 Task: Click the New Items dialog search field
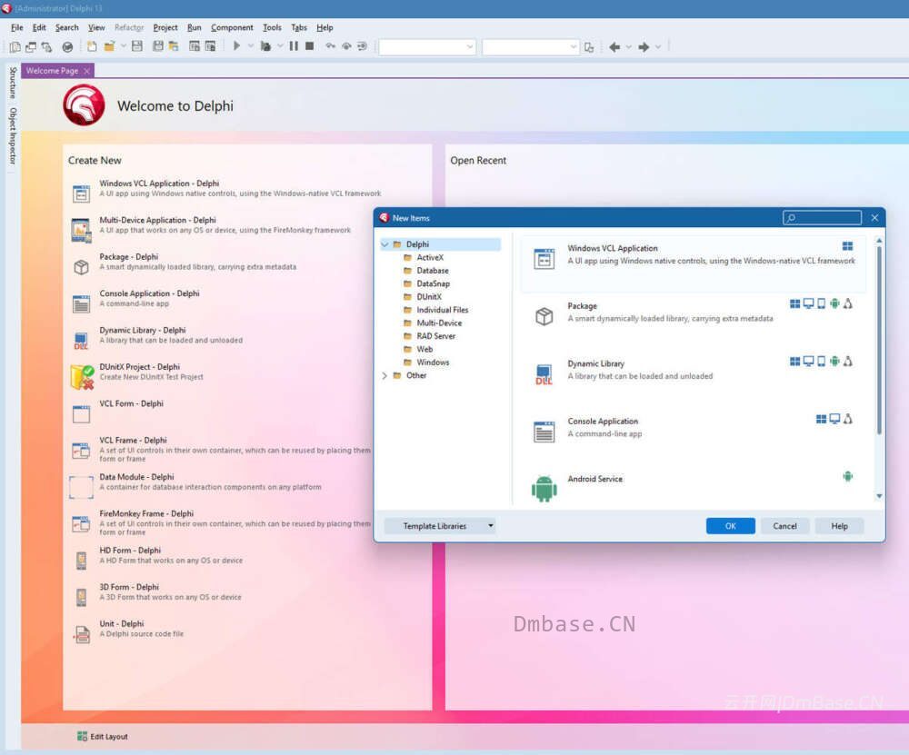(x=822, y=218)
